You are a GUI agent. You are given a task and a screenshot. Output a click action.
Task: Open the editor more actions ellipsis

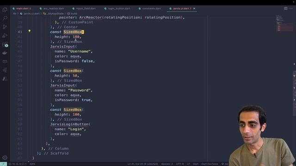click(x=291, y=8)
